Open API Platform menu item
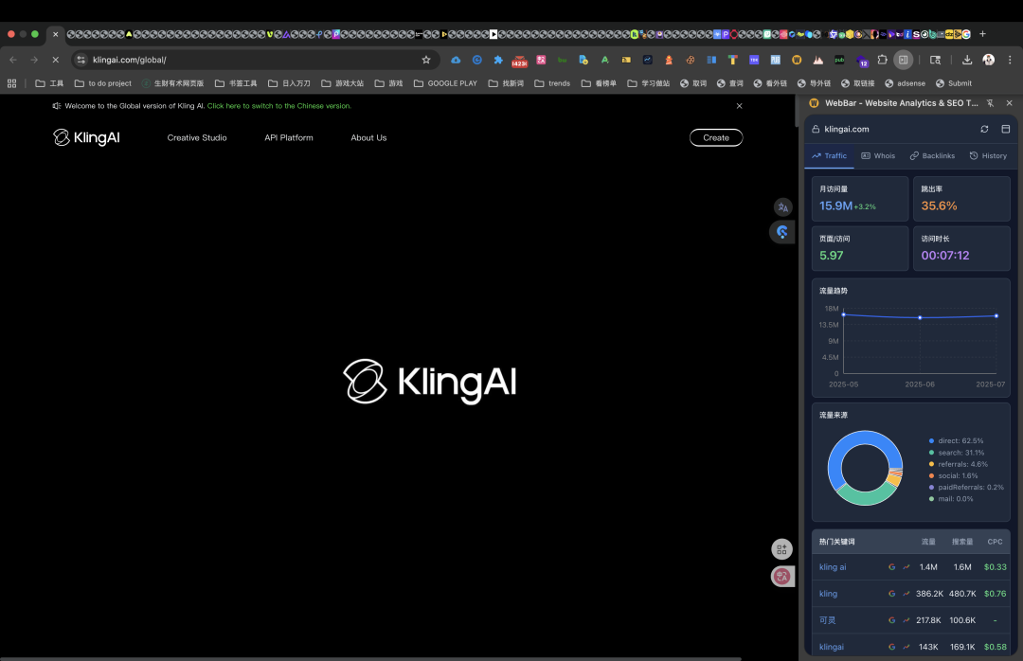This screenshot has height=661, width=1023. (x=289, y=137)
